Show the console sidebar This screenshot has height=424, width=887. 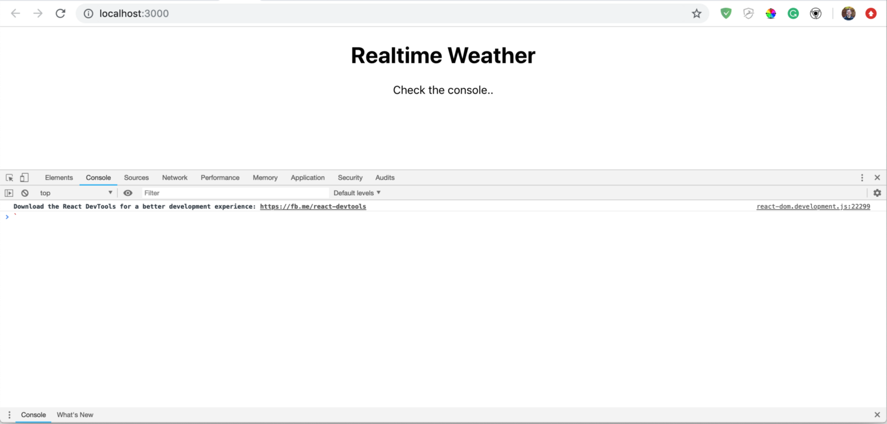9,193
